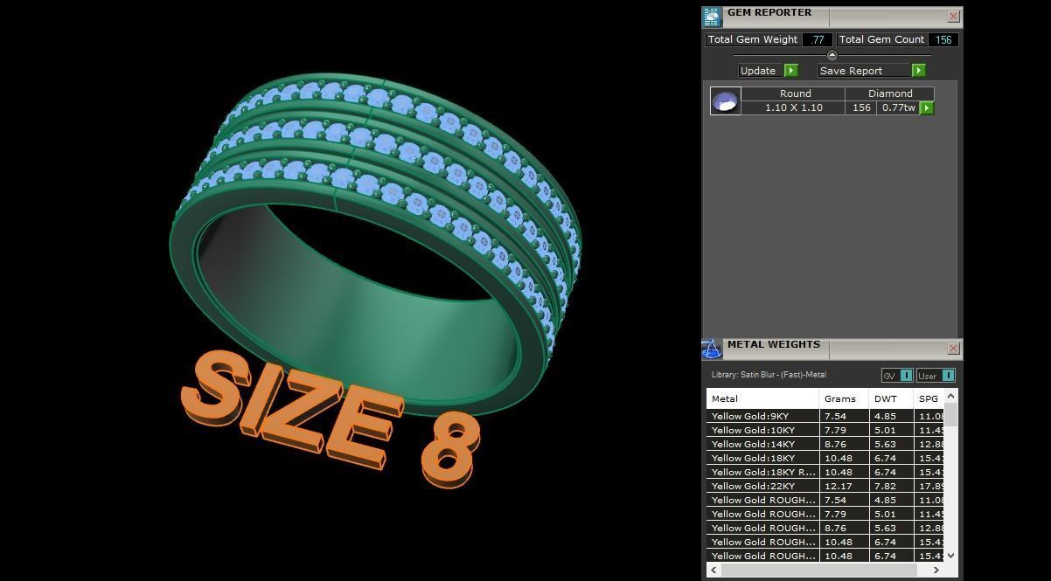The width and height of the screenshot is (1051, 581).
Task: Click the 156 count cell in the gem row
Action: tap(861, 108)
